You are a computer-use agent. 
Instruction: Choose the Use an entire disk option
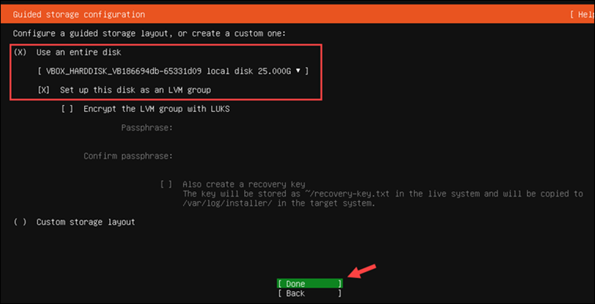pos(68,53)
